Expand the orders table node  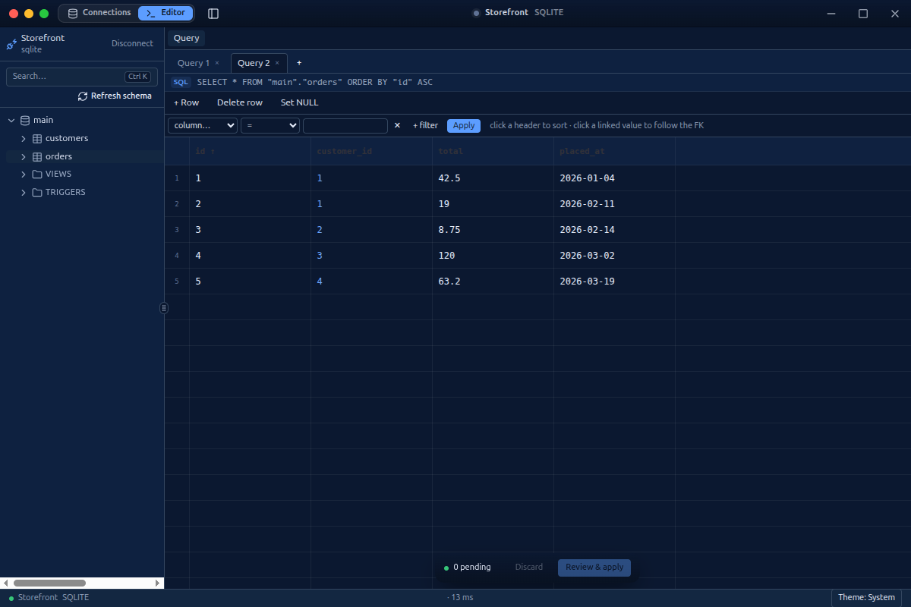click(24, 157)
